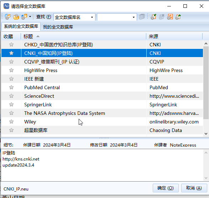209x198 pixels.
Task: Select the IEEE 新建 row
Action: pyautogui.click(x=102, y=79)
